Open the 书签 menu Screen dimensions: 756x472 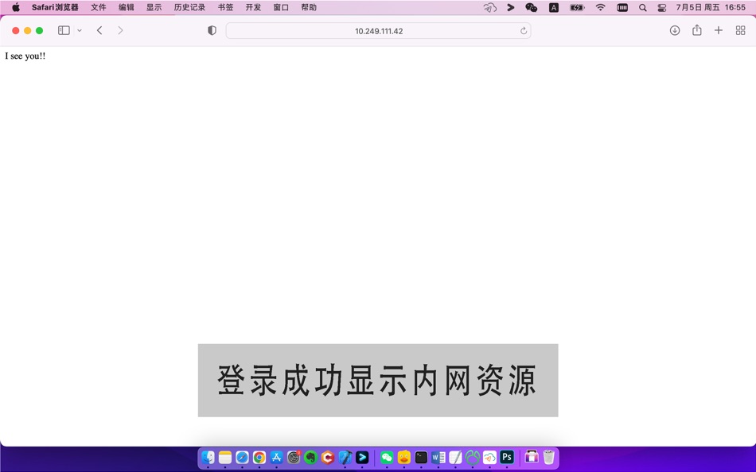pyautogui.click(x=225, y=7)
